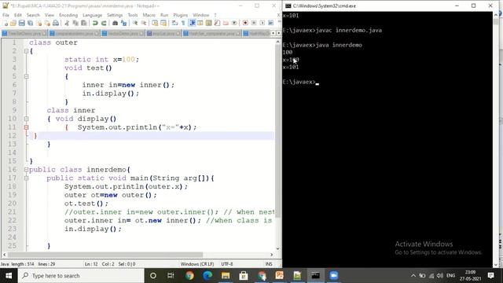Viewport: 503px width, 283px height.
Task: Collapse the fold marker on line 2
Action: (x=26, y=51)
